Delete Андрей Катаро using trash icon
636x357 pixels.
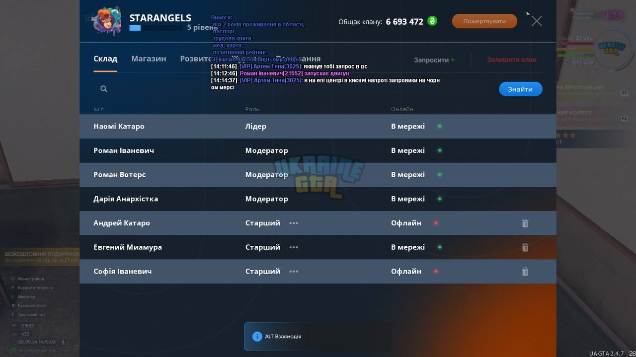coord(525,223)
